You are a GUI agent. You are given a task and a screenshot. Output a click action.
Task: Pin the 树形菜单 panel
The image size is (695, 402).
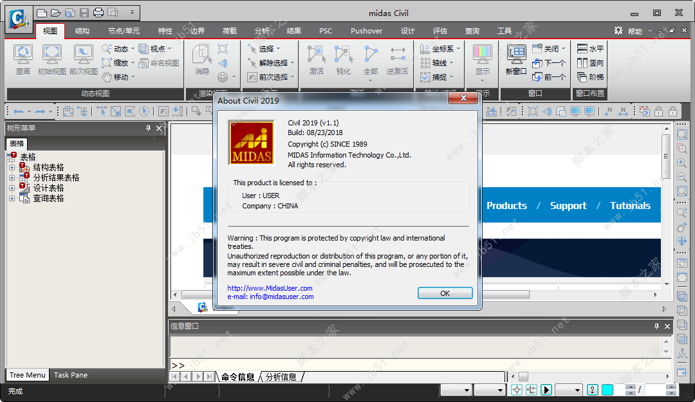[x=148, y=128]
